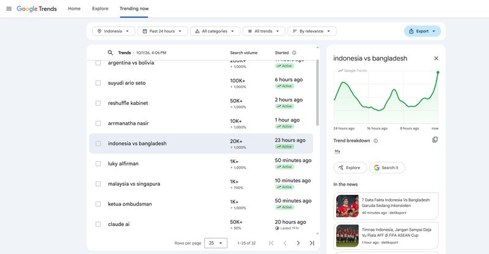Go to the next page of results
489x254 pixels.
(x=298, y=243)
